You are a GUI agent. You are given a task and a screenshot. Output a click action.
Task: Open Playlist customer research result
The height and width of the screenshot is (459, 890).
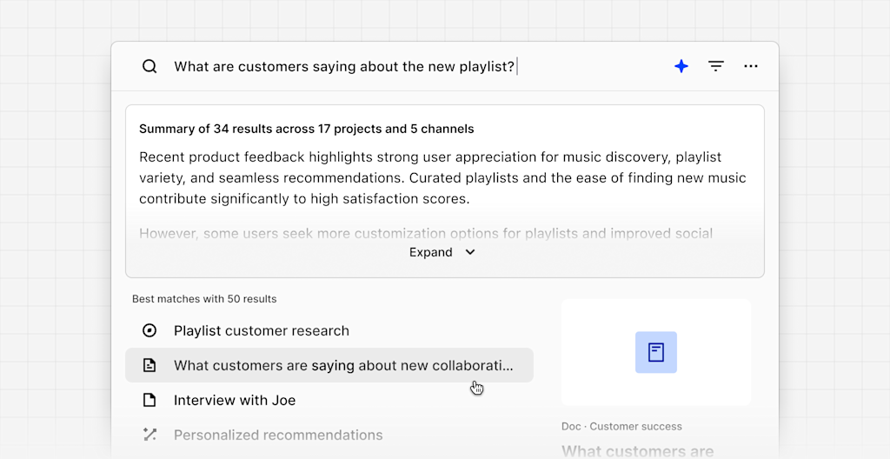pos(329,330)
